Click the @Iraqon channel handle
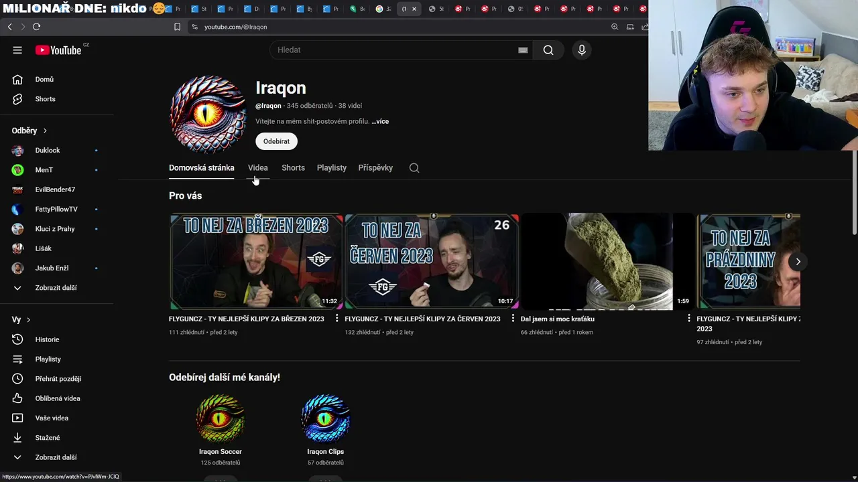 [x=268, y=106]
